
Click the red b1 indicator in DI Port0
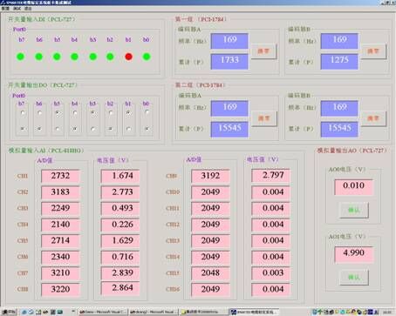coord(128,57)
